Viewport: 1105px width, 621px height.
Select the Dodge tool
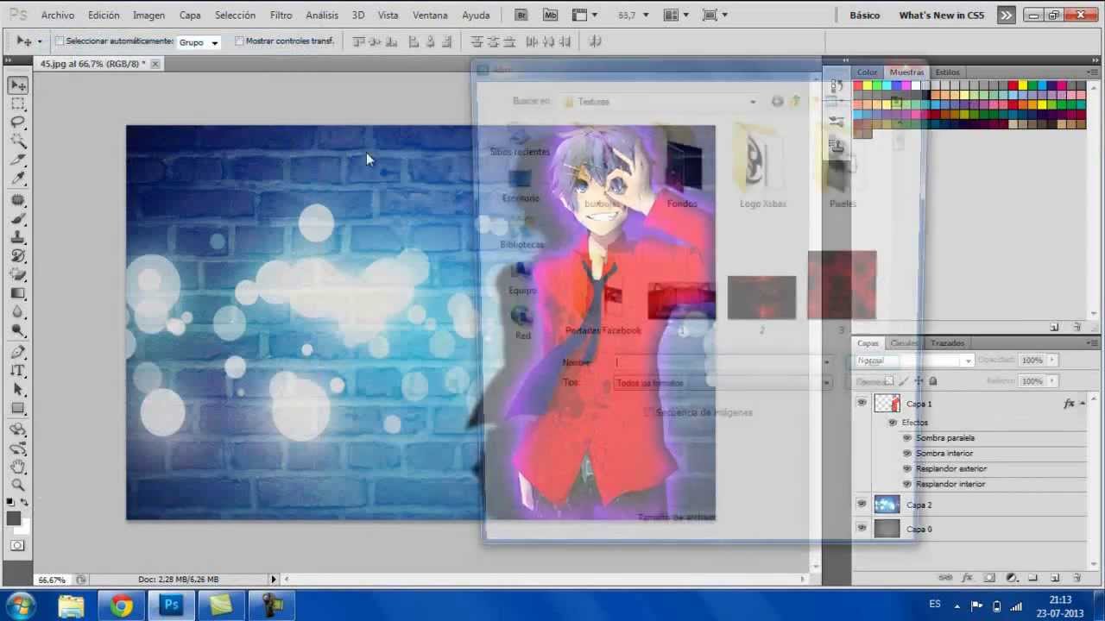coord(18,332)
